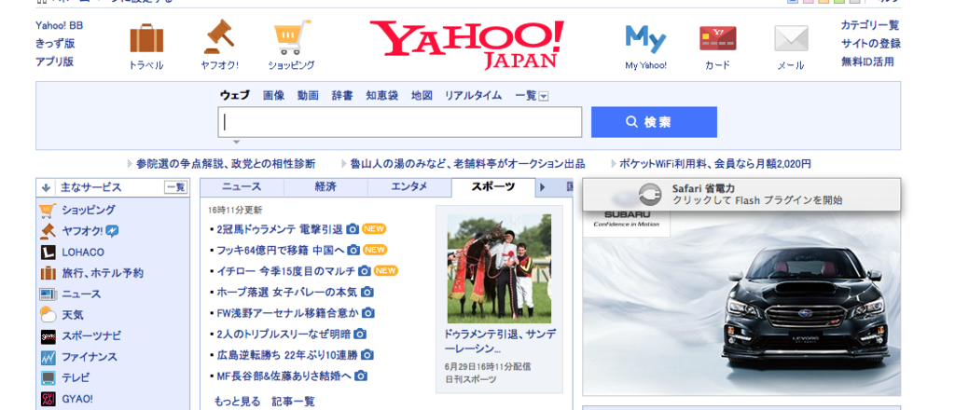Viewport: 955px width, 410px height.
Task: Switch search to 辞書
Action: tap(341, 95)
